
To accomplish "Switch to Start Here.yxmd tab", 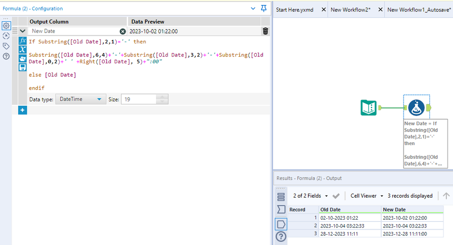I will click(x=295, y=10).
